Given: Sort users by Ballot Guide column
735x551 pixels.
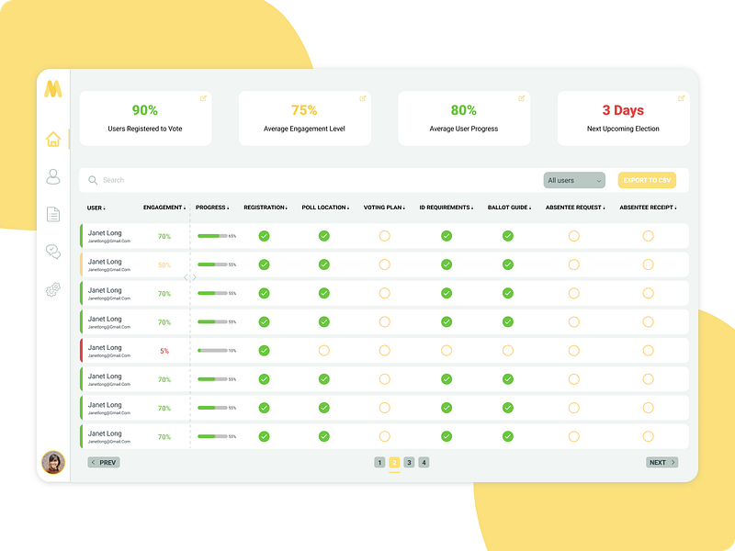Looking at the screenshot, I should click(507, 207).
